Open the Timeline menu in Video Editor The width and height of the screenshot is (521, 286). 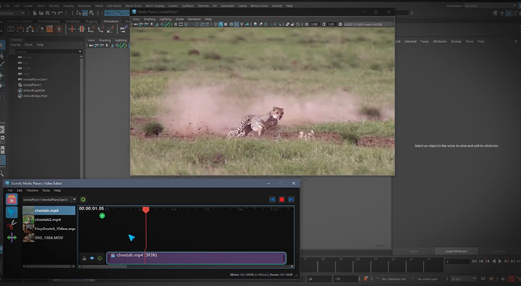(32, 190)
